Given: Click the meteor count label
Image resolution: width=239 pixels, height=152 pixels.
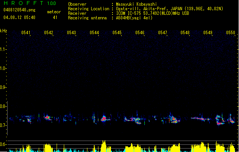Looking at the screenshot, I should pos(54,12).
